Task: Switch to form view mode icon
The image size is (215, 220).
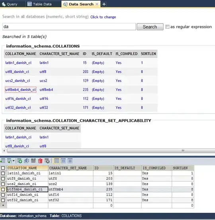Action: [x=63, y=161]
